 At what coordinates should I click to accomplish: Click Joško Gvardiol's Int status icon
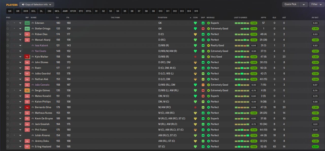[27, 74]
